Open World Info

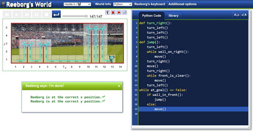tap(103, 4)
